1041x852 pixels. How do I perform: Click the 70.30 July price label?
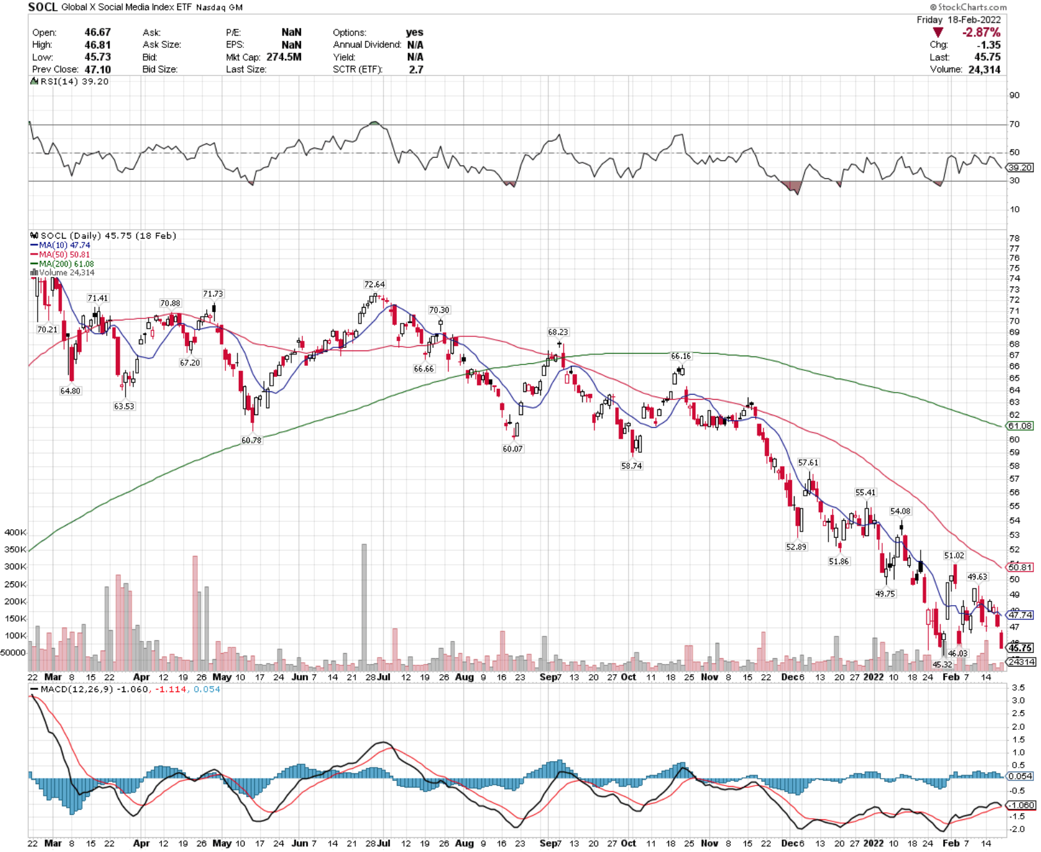coord(439,310)
